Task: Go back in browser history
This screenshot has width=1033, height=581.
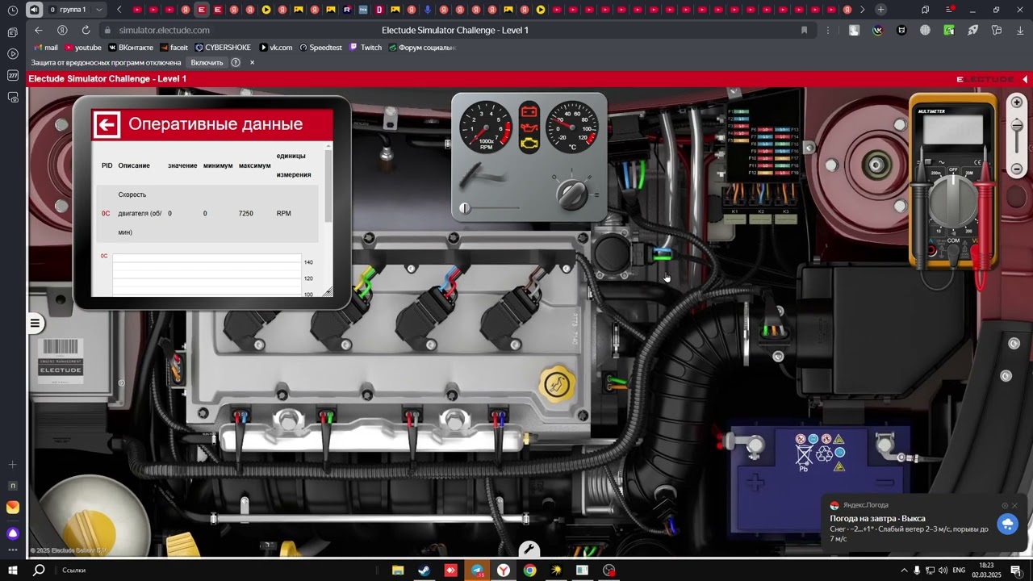Action: [x=39, y=30]
